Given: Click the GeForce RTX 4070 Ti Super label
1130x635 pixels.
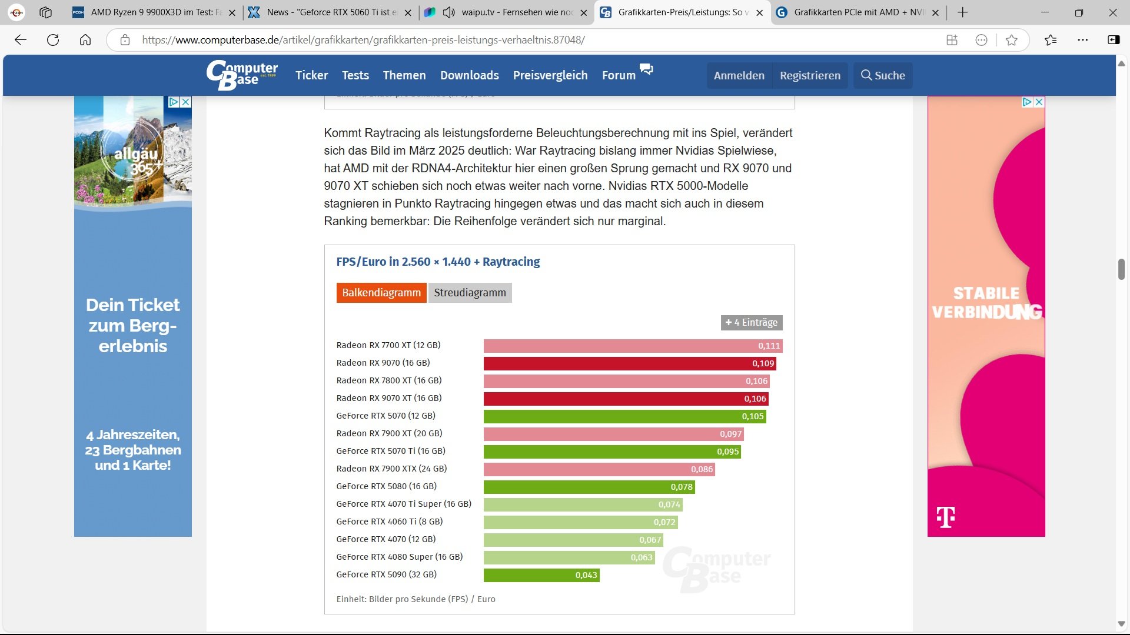Looking at the screenshot, I should click(x=404, y=504).
